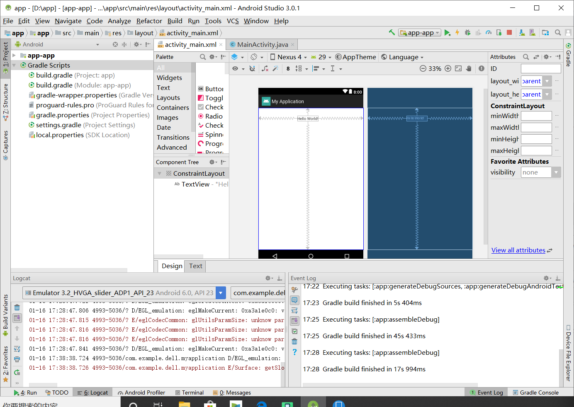Open the visibility none dropdown
The image size is (574, 407).
[x=556, y=172]
